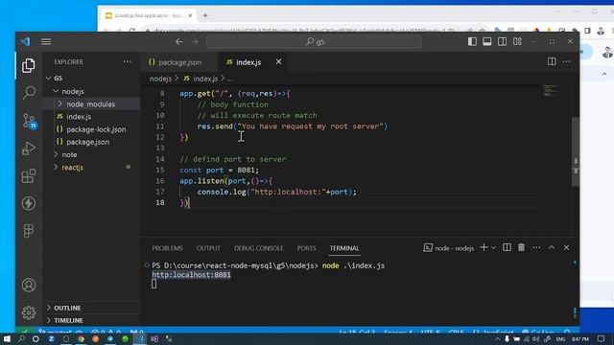Split the editor to the right

tap(552, 61)
